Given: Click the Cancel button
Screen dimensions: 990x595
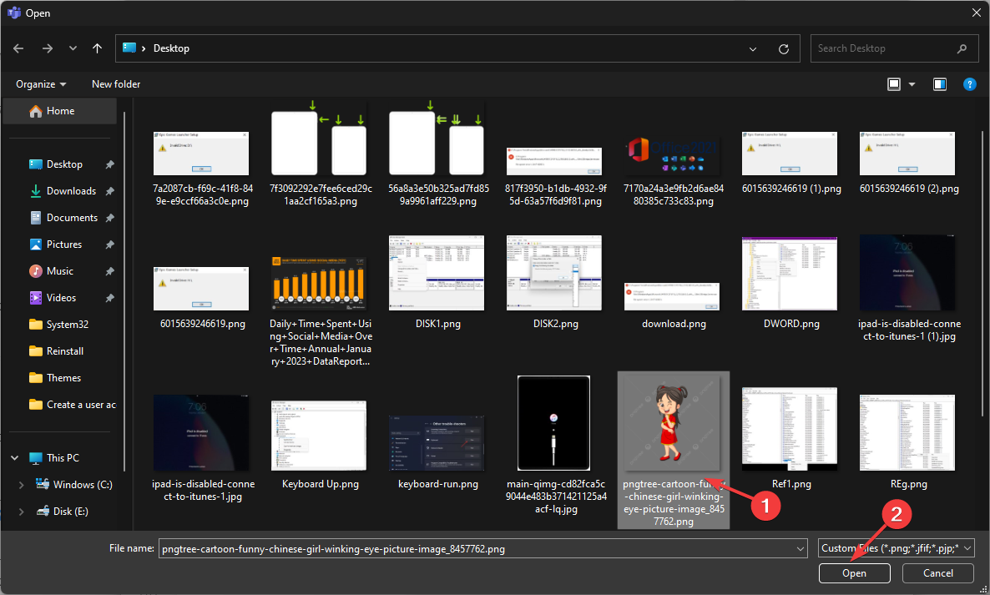Looking at the screenshot, I should [x=938, y=573].
